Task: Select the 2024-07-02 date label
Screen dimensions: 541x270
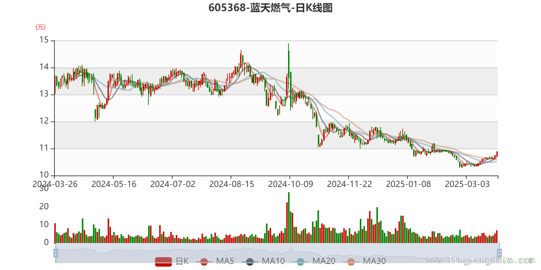Action: [x=172, y=184]
